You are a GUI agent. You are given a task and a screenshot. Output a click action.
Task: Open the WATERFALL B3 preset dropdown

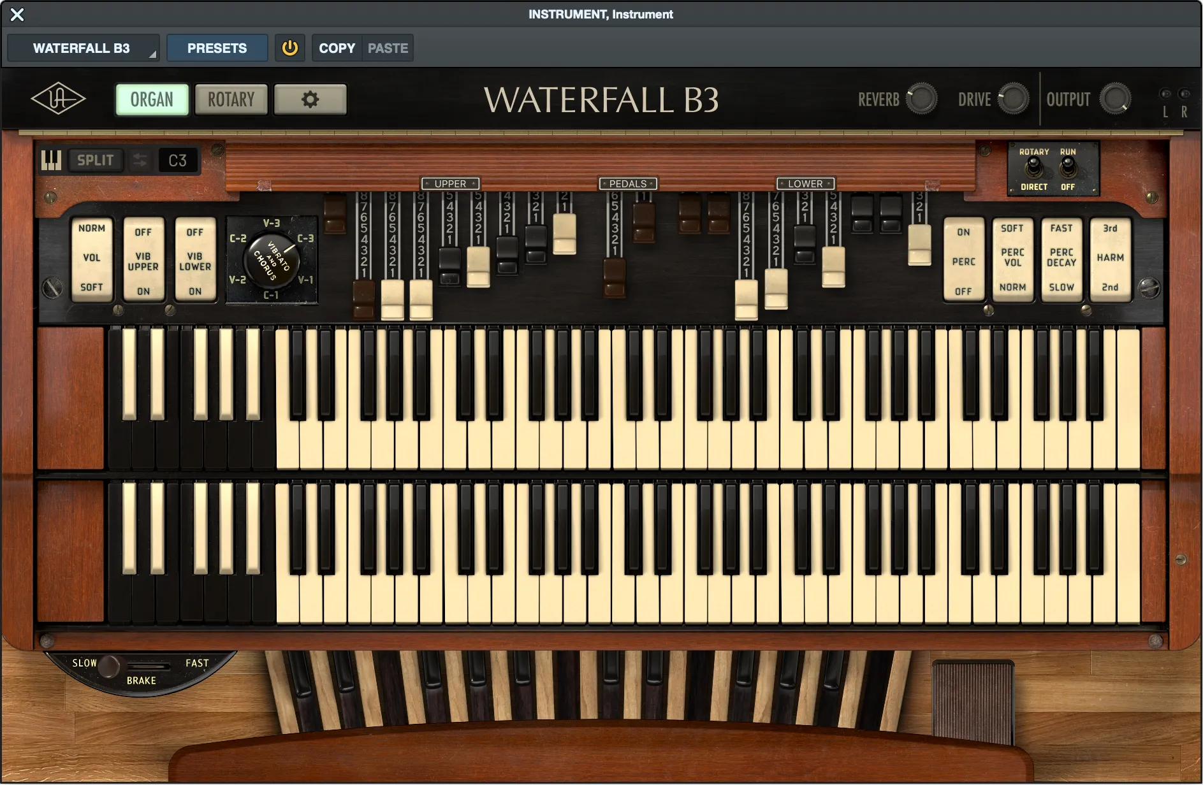point(83,47)
